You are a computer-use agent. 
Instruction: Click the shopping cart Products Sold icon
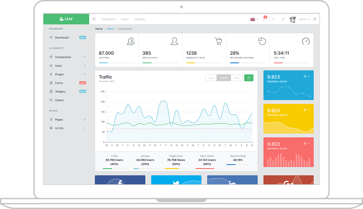click(218, 41)
